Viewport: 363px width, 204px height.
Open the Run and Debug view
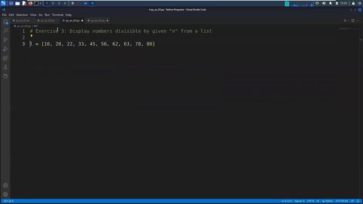tap(6, 49)
